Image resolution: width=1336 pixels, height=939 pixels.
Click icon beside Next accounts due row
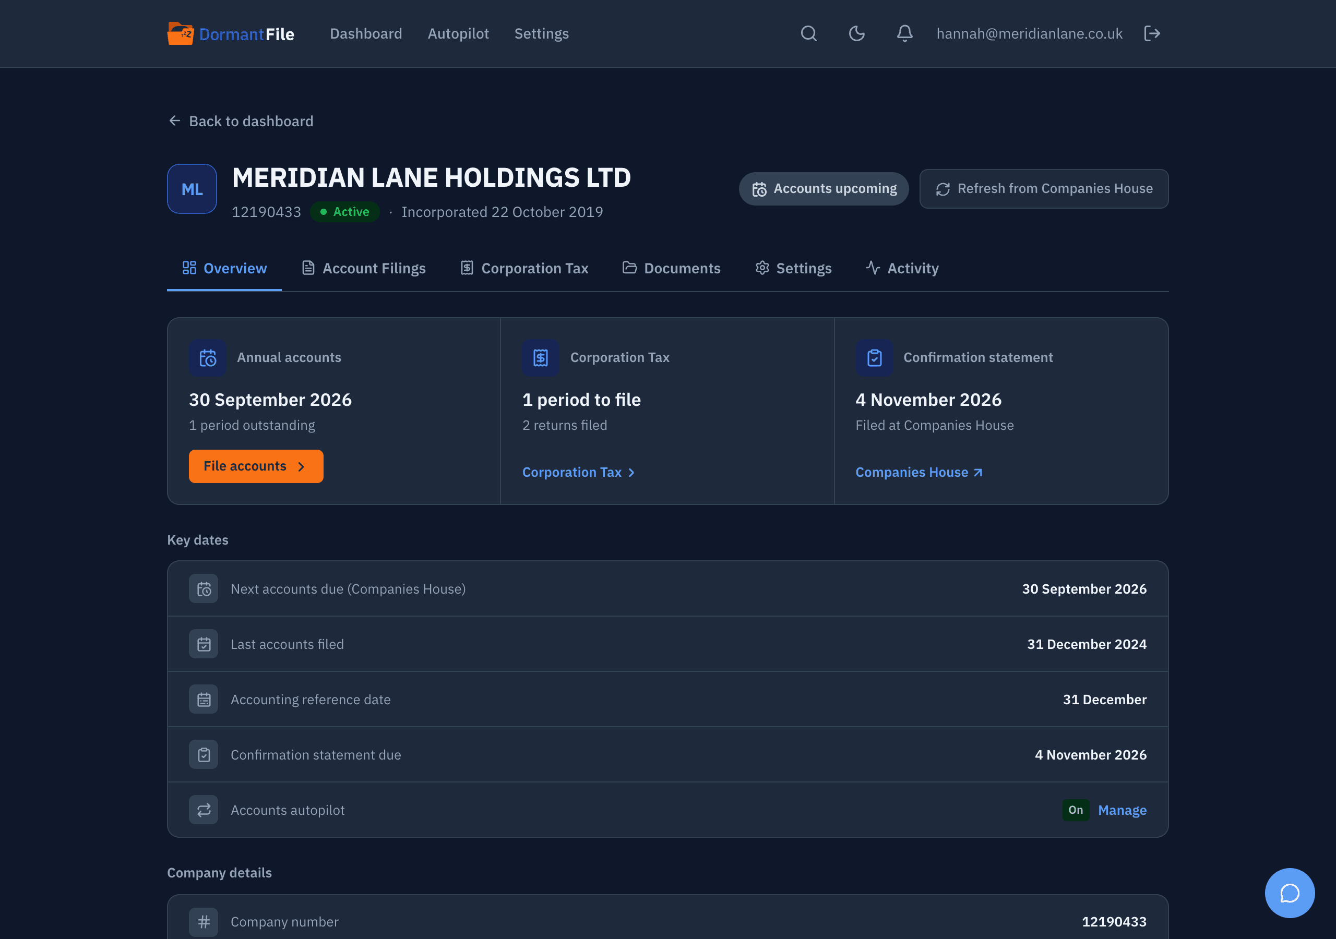point(204,589)
